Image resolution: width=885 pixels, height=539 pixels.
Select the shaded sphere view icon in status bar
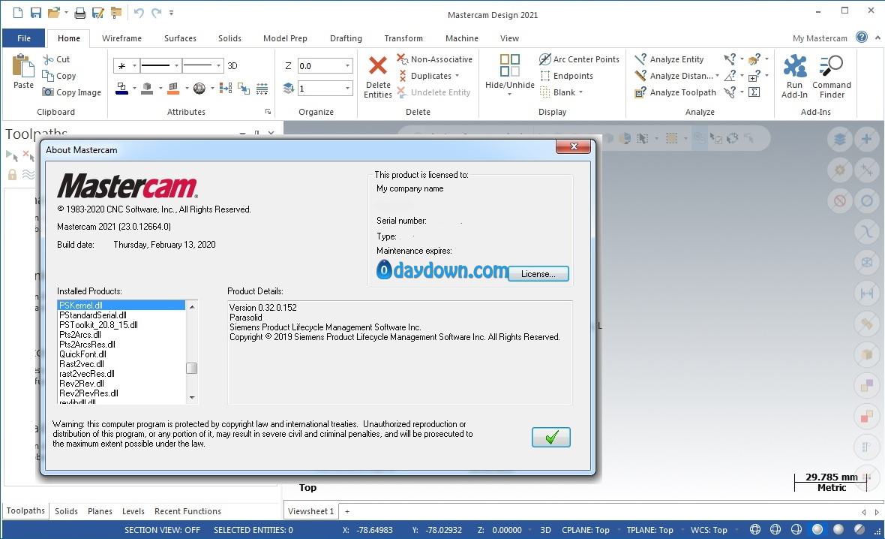(x=817, y=529)
